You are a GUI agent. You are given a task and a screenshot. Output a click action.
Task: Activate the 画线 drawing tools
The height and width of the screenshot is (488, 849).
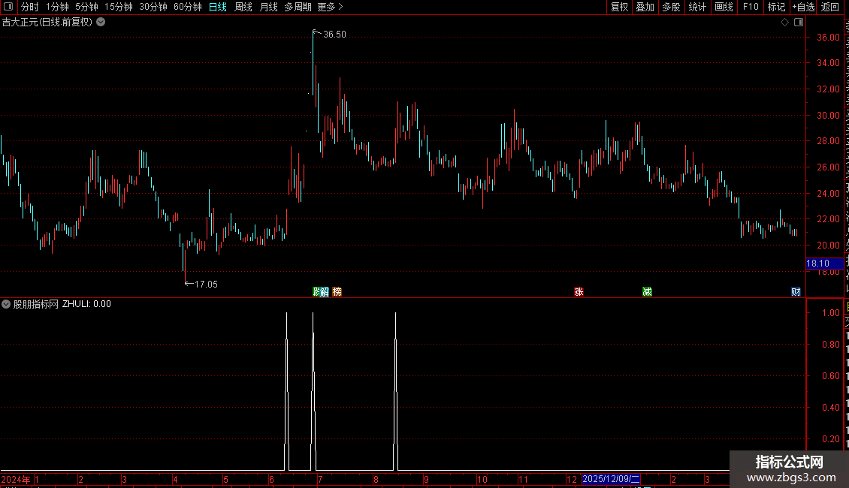pos(724,7)
